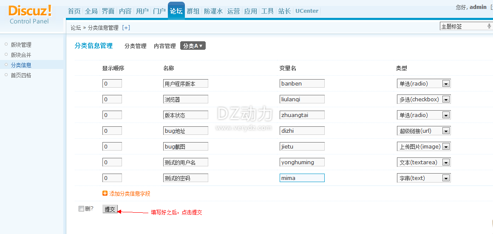Click the [+] icon beside 分类信息管理 breadcrumb
Image resolution: width=493 pixels, height=234 pixels.
(126, 28)
